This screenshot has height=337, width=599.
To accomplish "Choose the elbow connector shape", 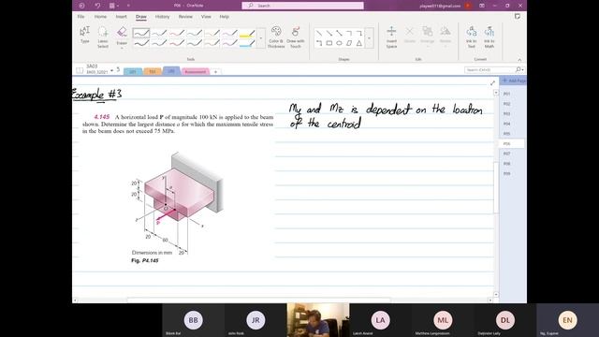I will (x=349, y=34).
